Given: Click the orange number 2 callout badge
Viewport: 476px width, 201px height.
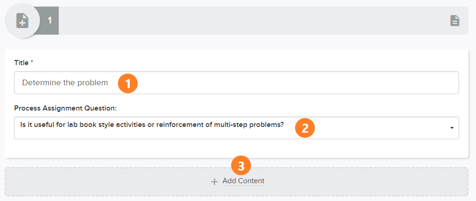Looking at the screenshot, I should tap(305, 128).
